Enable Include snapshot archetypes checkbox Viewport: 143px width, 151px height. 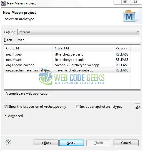coord(77,107)
